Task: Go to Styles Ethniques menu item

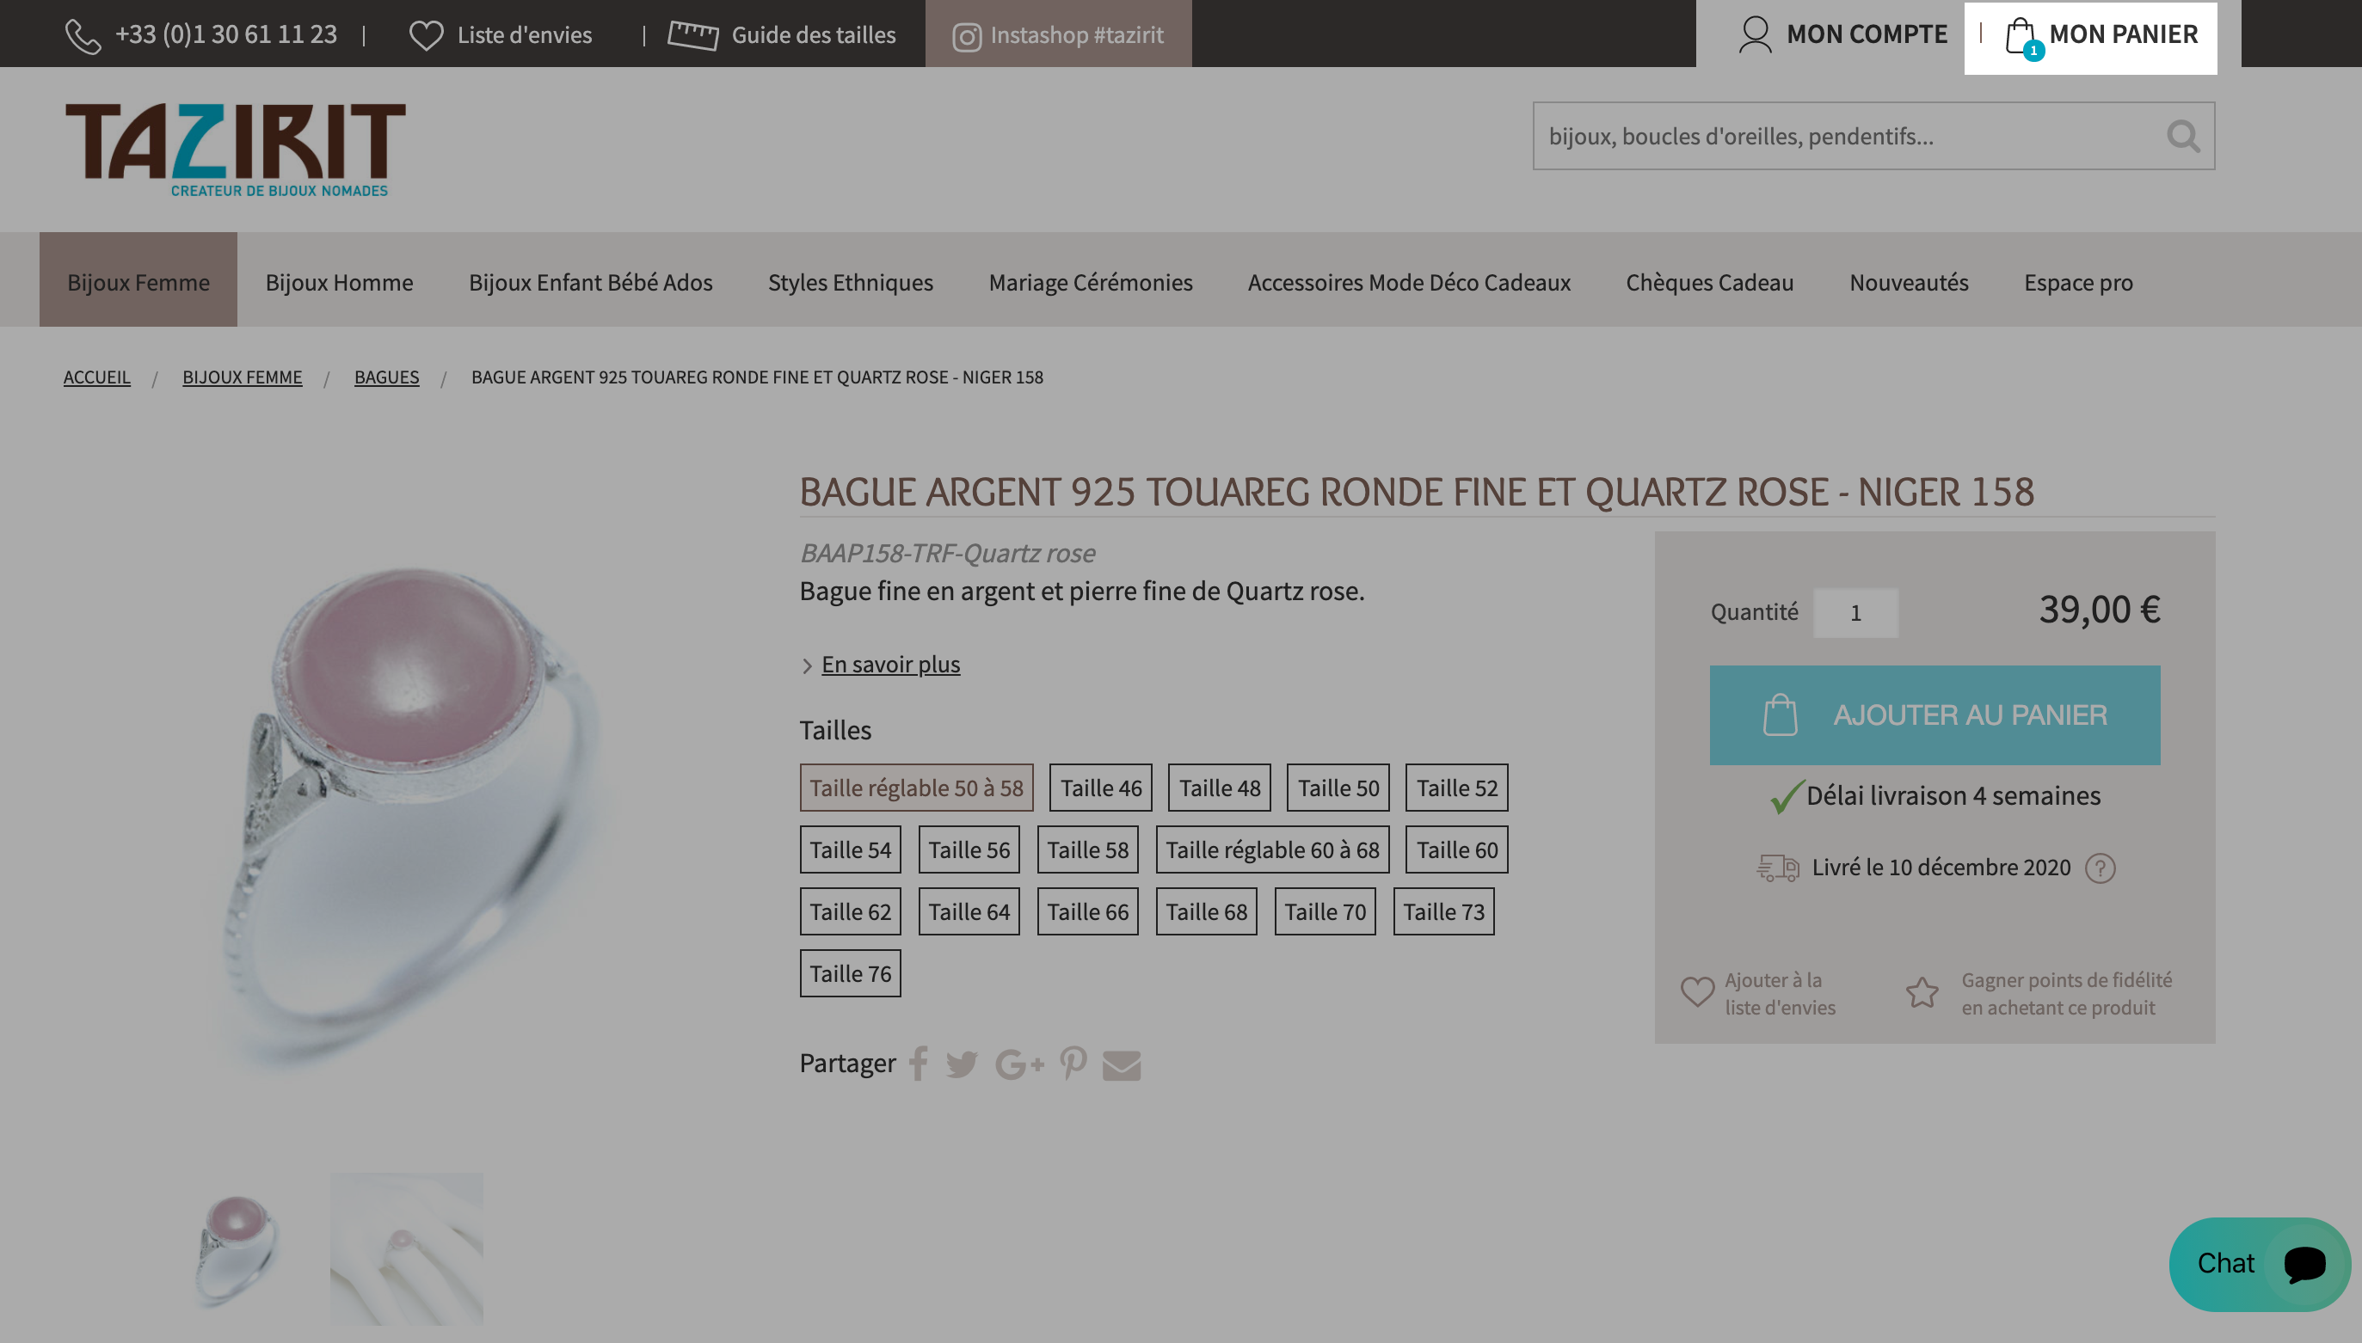Action: tap(851, 281)
